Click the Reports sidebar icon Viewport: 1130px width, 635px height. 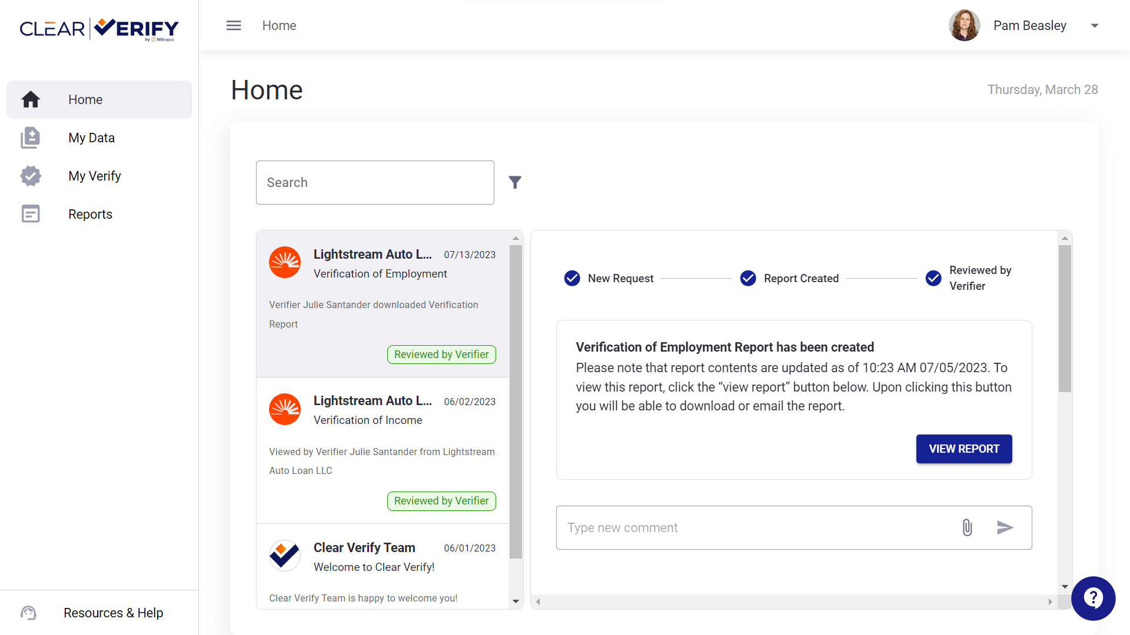coord(31,214)
